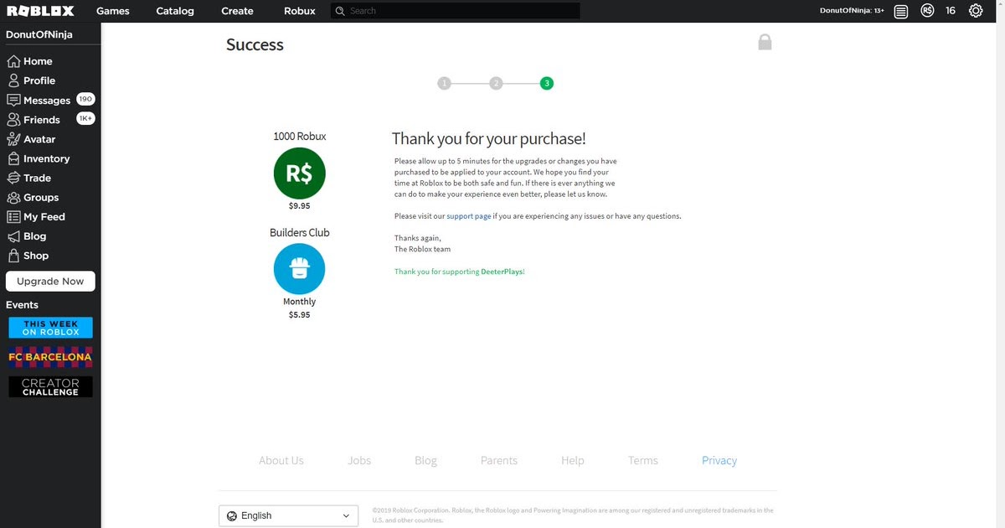
Task: Open the Inventory icon in sidebar
Action: pos(13,158)
